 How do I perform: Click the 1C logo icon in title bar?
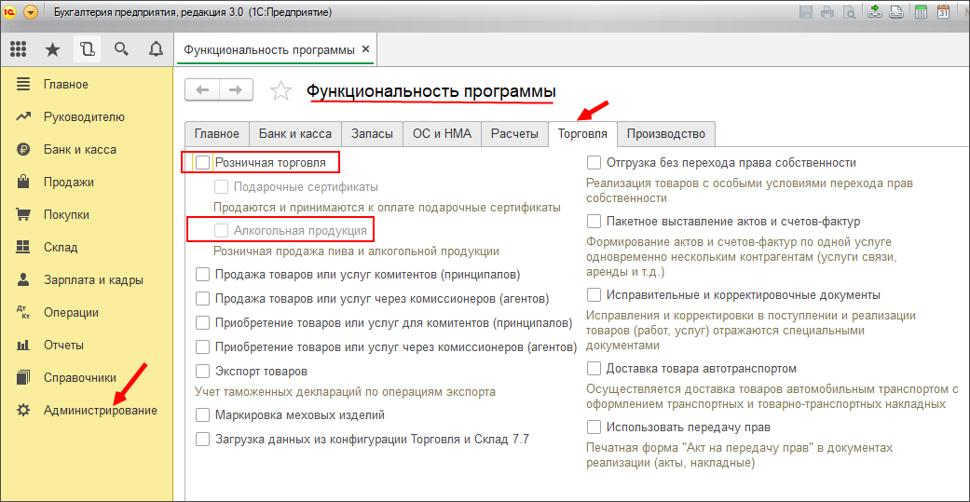[x=9, y=12]
